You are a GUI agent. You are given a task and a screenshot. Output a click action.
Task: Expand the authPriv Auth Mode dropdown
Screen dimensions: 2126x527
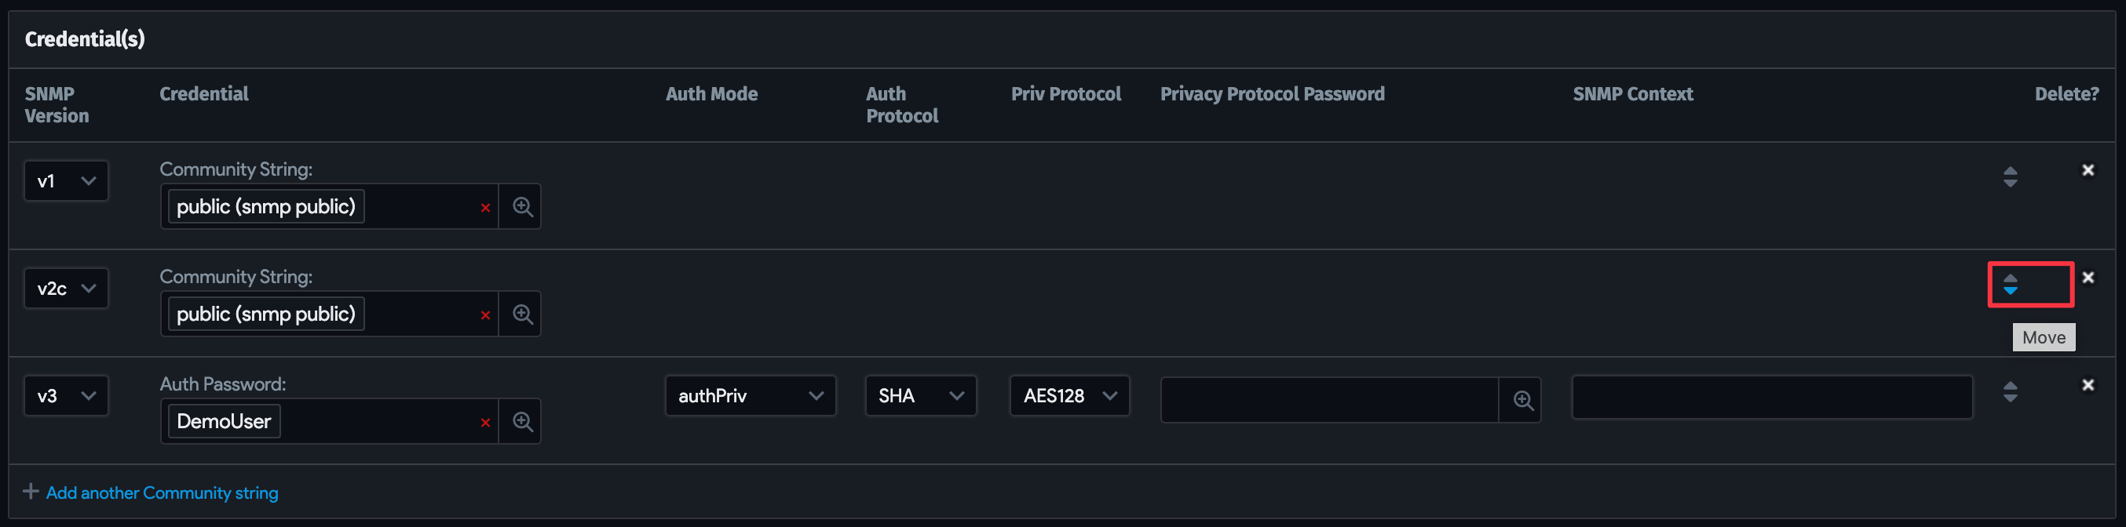pyautogui.click(x=750, y=396)
